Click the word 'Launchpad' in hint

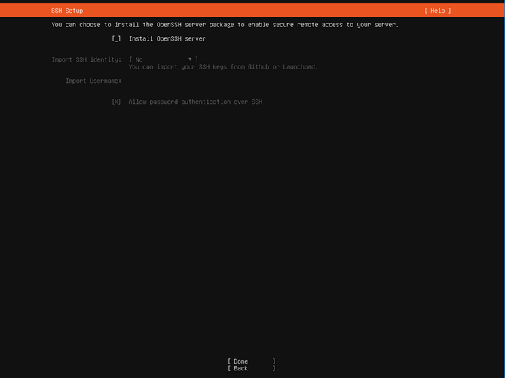tap(300, 67)
